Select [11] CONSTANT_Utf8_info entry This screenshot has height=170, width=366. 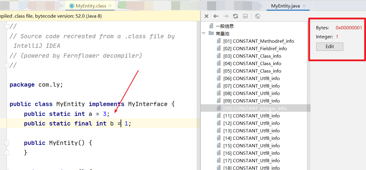click(251, 116)
